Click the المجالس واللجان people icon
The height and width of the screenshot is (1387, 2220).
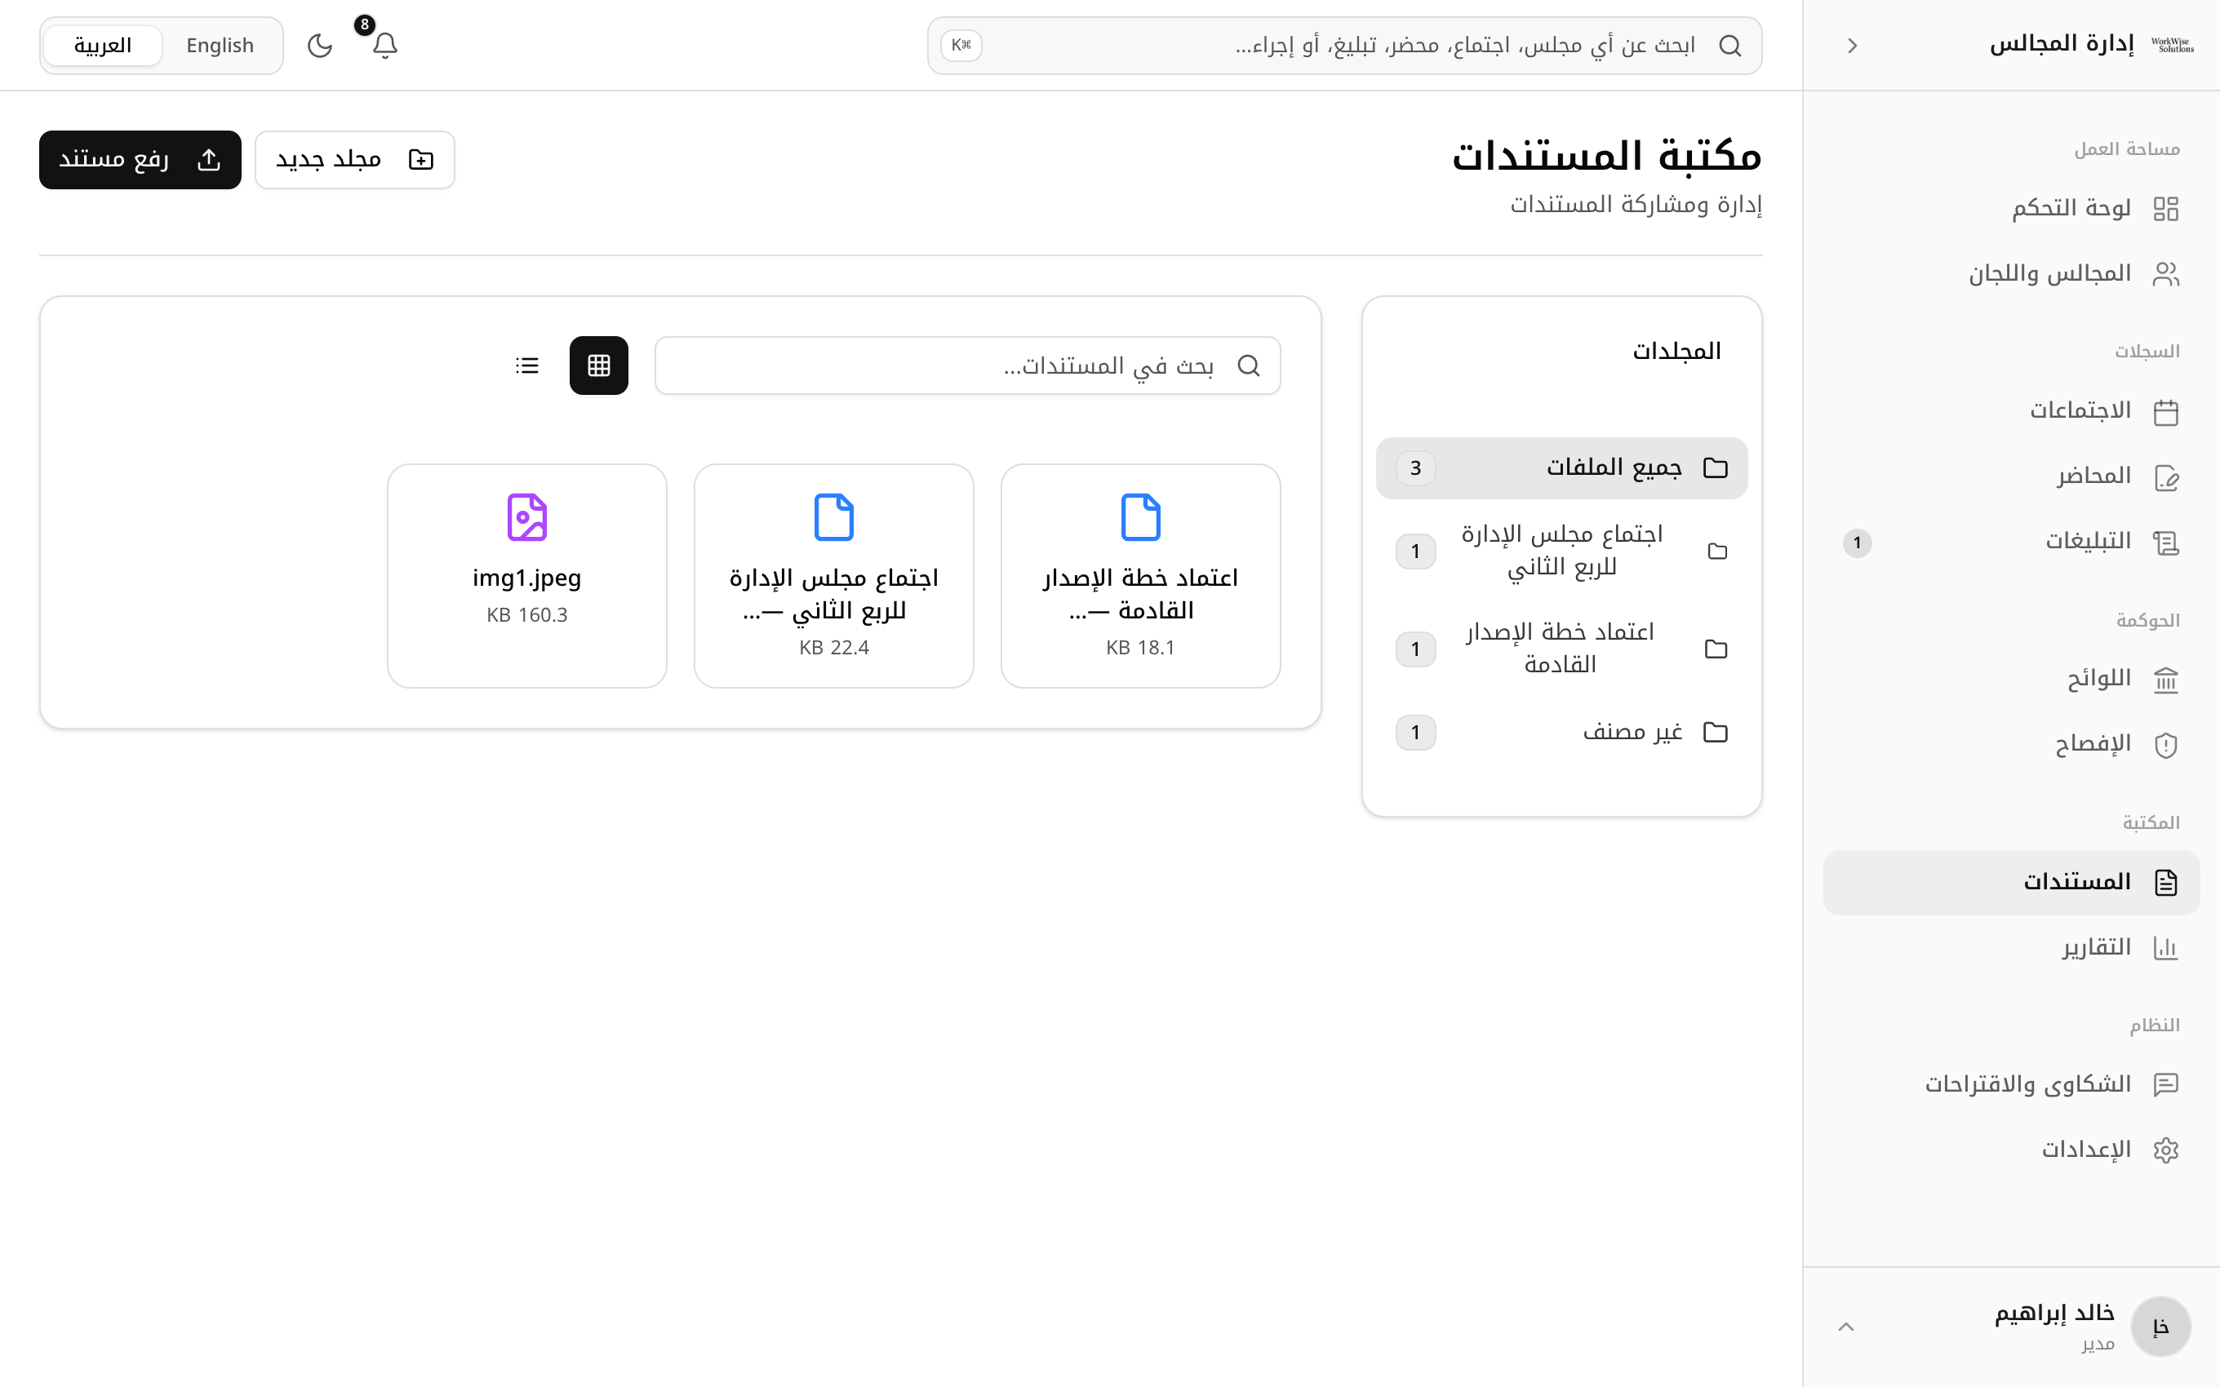pyautogui.click(x=2166, y=274)
